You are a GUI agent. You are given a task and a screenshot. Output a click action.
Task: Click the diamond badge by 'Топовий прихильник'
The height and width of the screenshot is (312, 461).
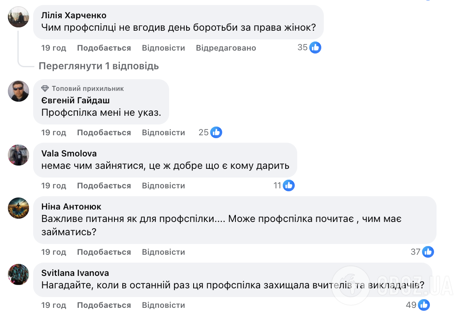point(45,88)
